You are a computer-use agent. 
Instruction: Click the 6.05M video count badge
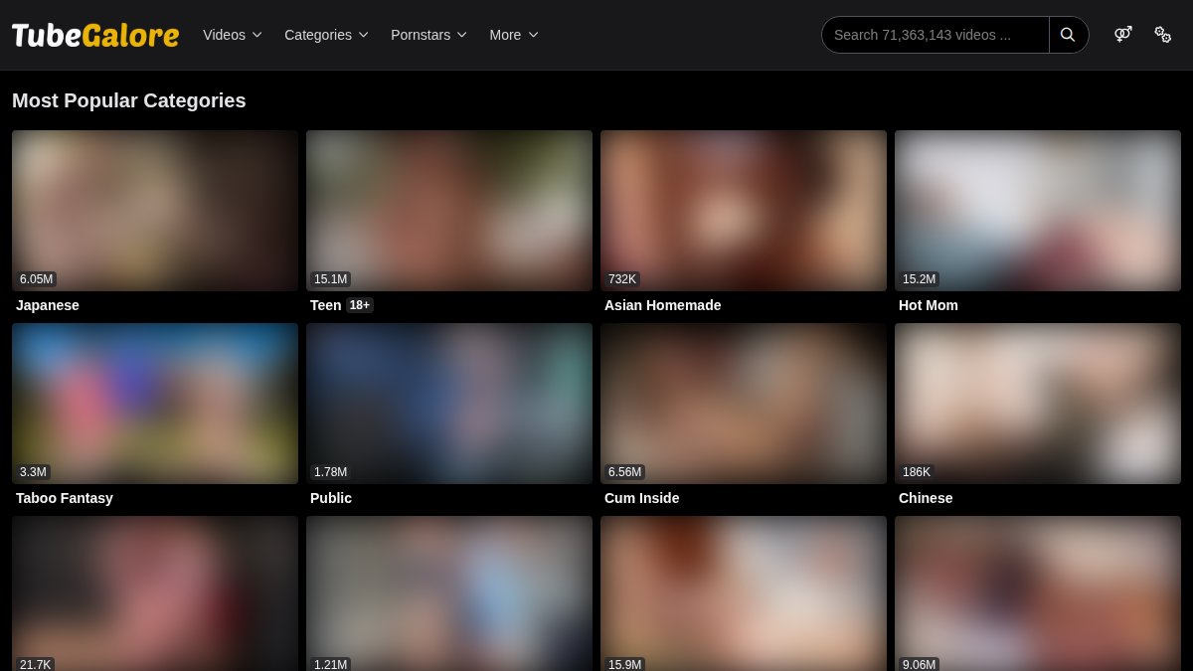[37, 279]
